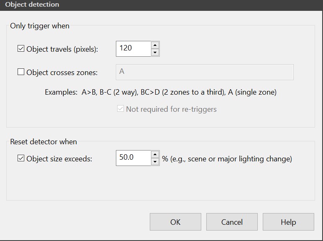Toggle the Object size exceeds checkbox
The image size is (323, 241).
pos(21,158)
